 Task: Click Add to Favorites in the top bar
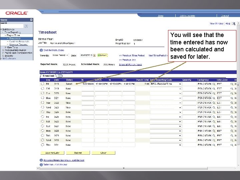[x=187, y=16]
